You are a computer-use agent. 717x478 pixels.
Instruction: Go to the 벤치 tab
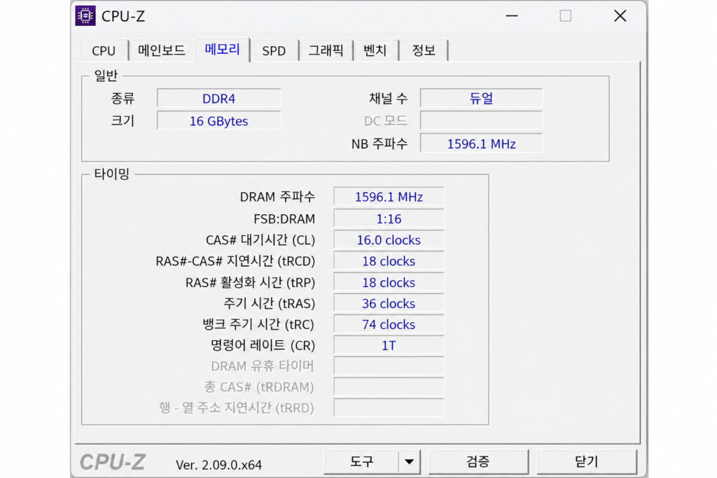pyautogui.click(x=375, y=50)
